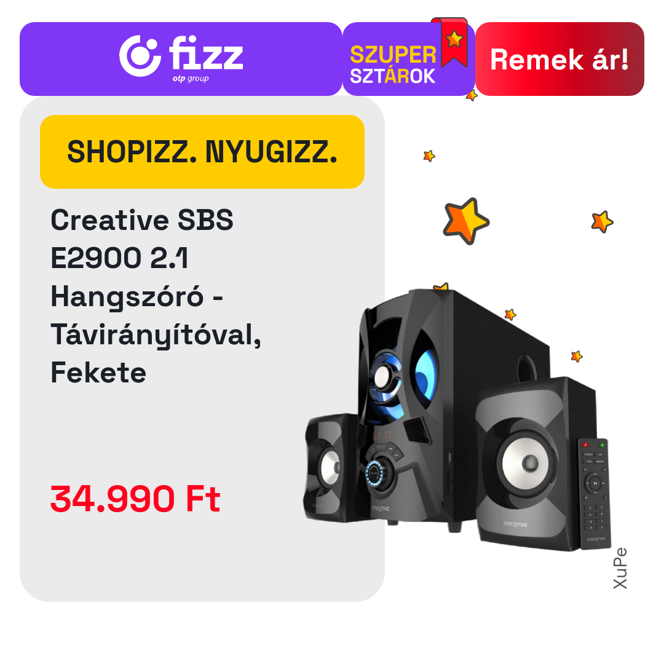Click the 34.990 Ft price
Viewport: 664px width, 664px height.
(x=135, y=499)
